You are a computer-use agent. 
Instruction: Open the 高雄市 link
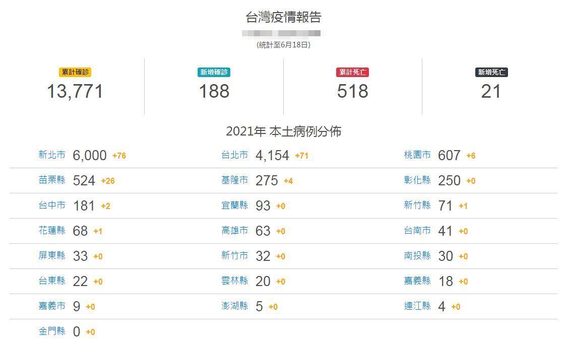235,231
